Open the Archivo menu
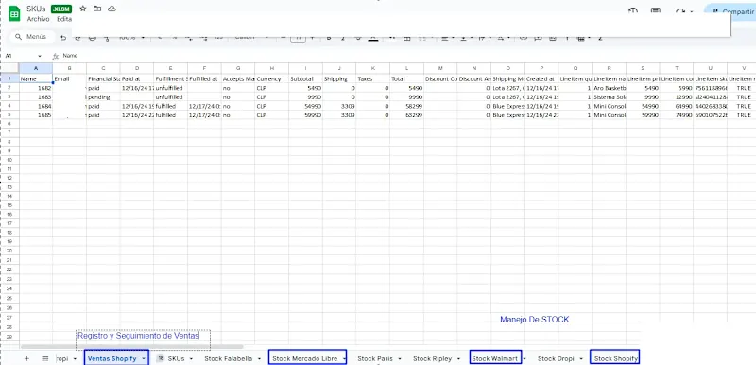Image resolution: width=756 pixels, height=365 pixels. pos(38,19)
